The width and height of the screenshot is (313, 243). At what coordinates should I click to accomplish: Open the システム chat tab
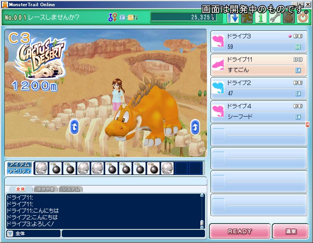point(71,189)
